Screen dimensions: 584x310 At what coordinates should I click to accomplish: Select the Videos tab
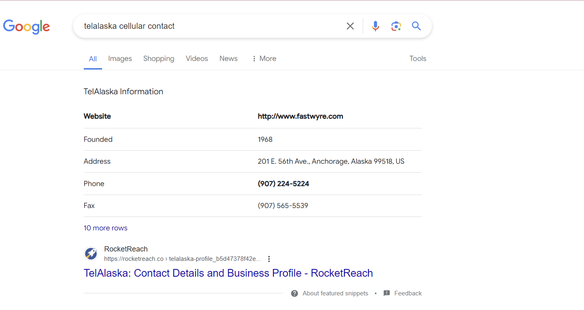tap(196, 59)
